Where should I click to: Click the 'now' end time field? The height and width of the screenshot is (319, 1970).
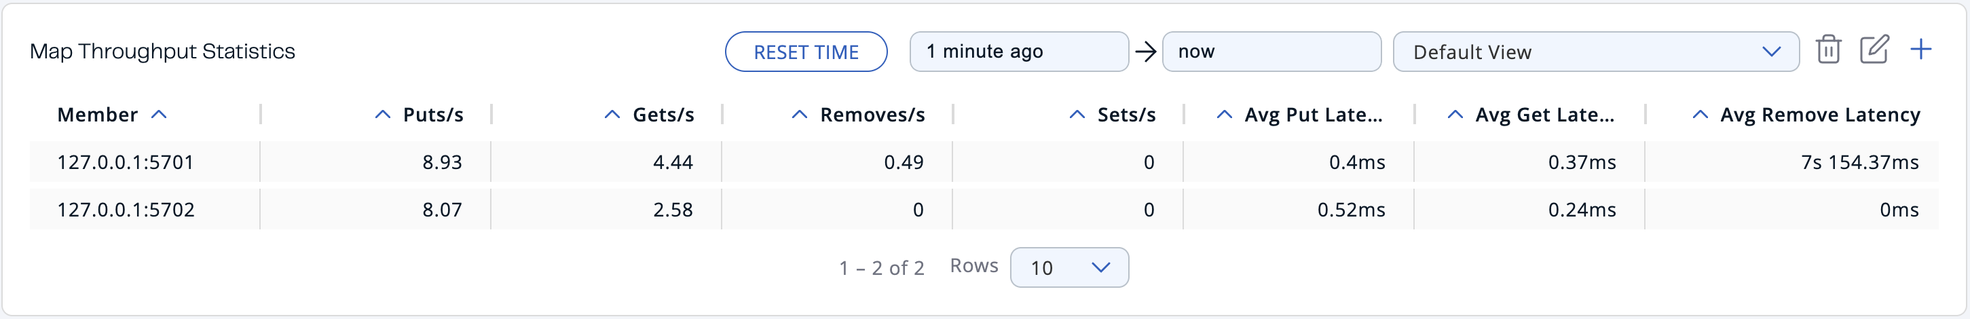[x=1271, y=52]
